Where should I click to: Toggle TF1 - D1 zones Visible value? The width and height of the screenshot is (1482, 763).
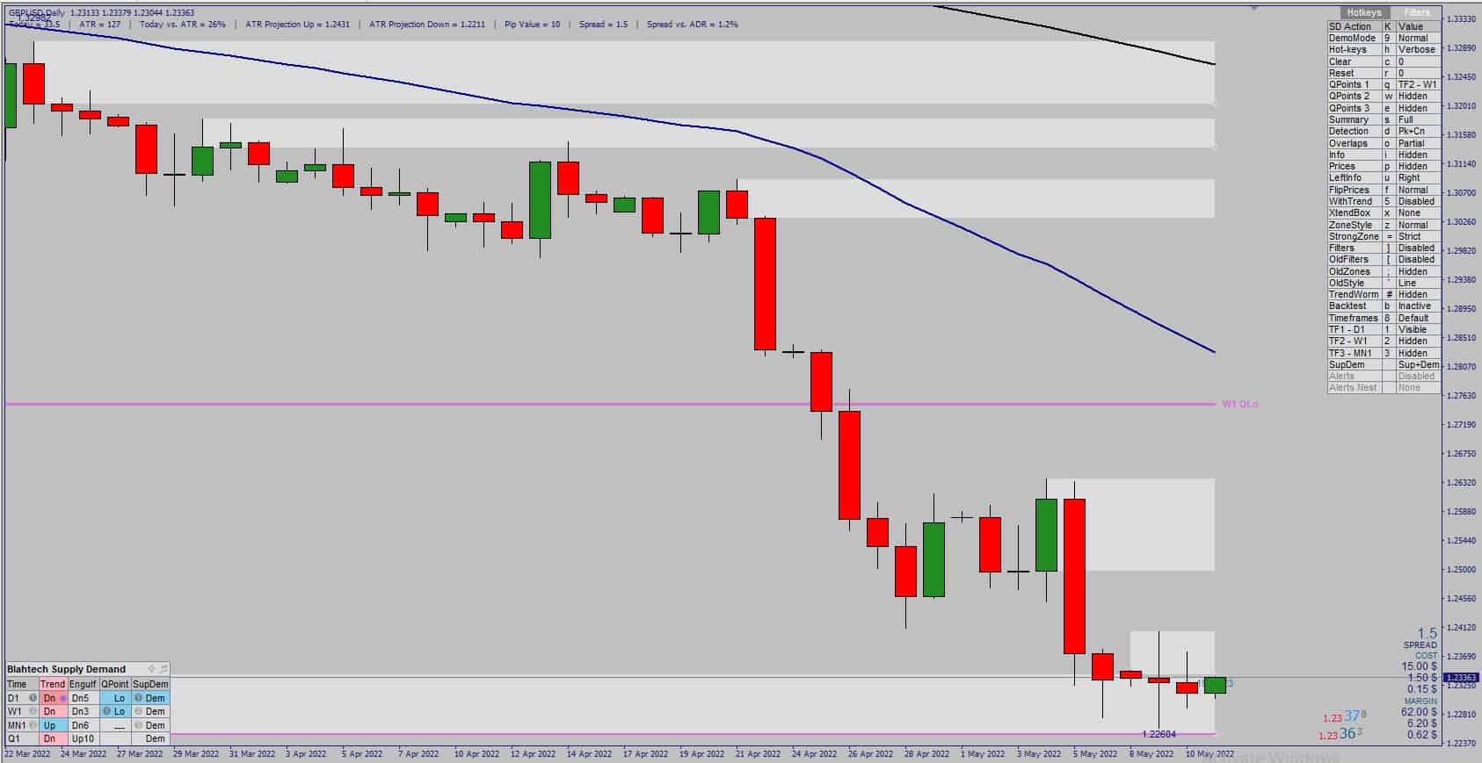pyautogui.click(x=1418, y=330)
